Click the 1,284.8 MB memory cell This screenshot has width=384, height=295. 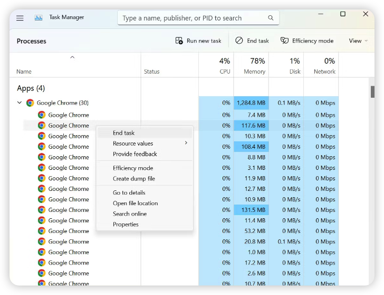251,103
